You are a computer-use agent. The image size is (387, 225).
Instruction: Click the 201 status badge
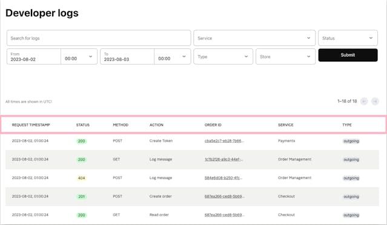[x=81, y=197]
